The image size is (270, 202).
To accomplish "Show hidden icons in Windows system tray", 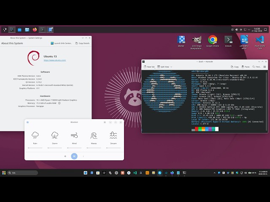I will tap(215, 173).
